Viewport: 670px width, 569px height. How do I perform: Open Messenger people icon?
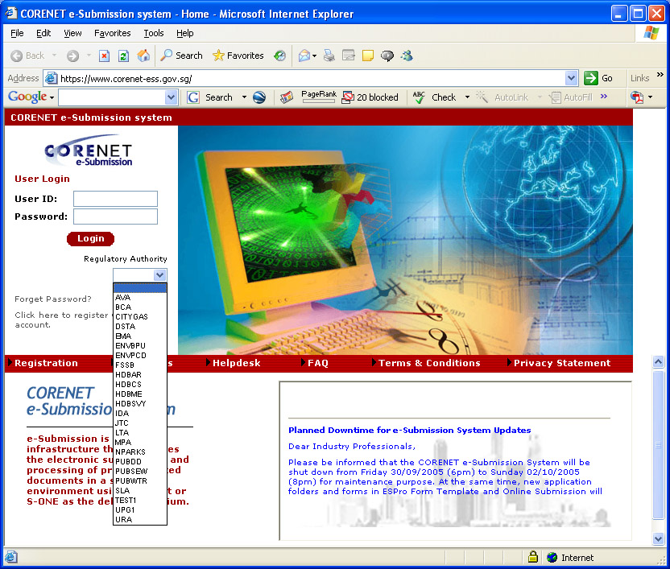tap(407, 56)
